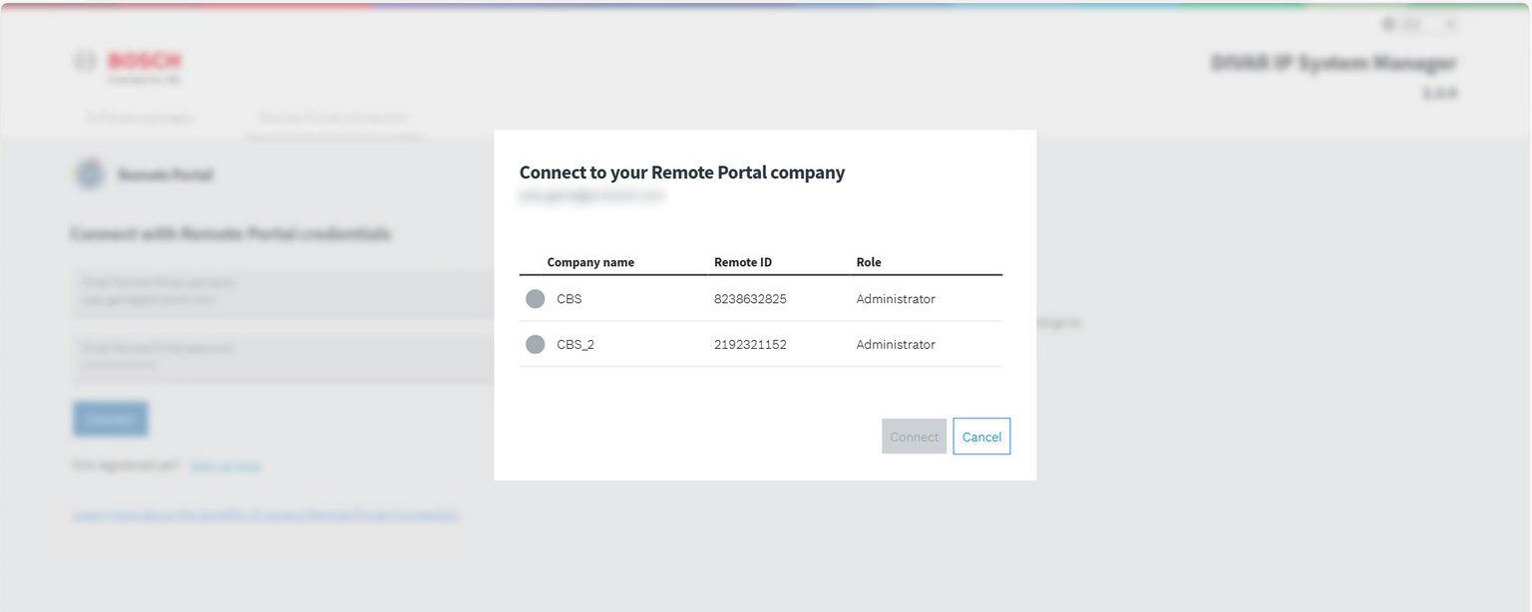
Task: Click the Remote ID column header
Action: [x=743, y=262]
